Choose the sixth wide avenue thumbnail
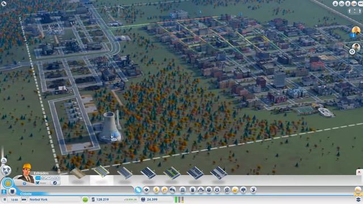 tap(195, 173)
